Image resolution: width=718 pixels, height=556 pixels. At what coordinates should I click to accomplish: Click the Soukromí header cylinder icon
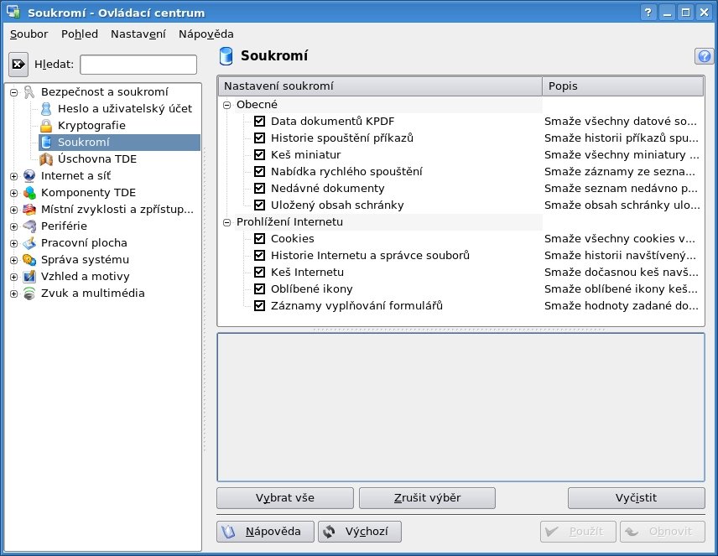[x=226, y=56]
